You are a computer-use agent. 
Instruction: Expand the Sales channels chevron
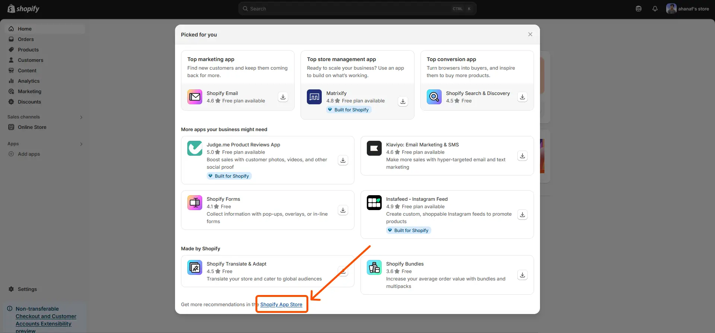pyautogui.click(x=81, y=117)
